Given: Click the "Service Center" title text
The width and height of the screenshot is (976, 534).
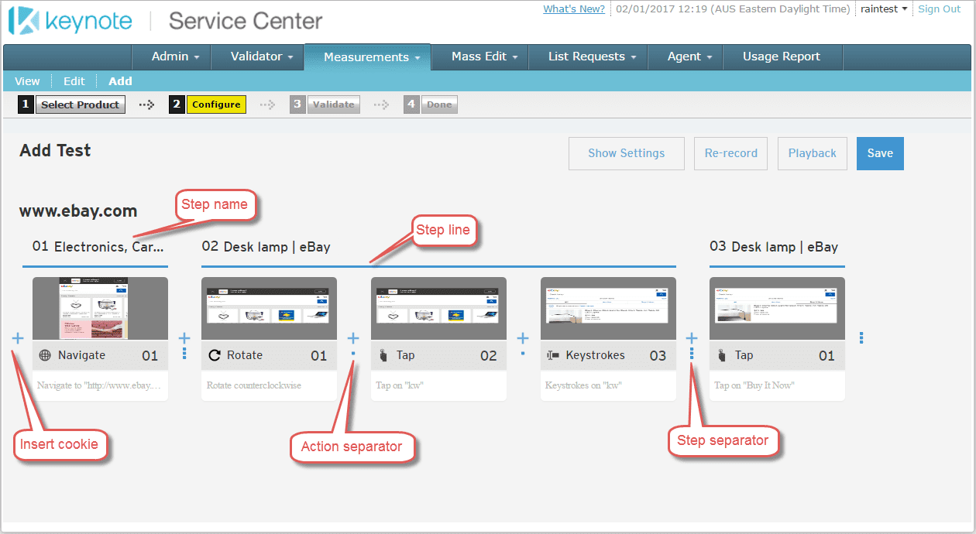Looking at the screenshot, I should 246,21.
